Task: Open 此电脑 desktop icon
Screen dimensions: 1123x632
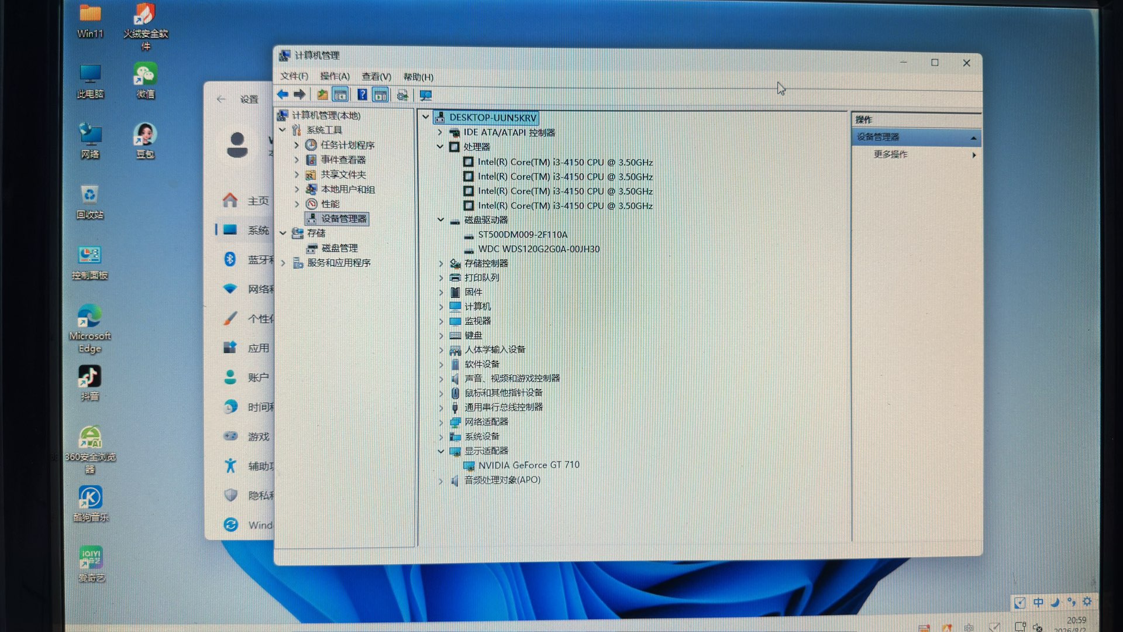Action: [90, 82]
